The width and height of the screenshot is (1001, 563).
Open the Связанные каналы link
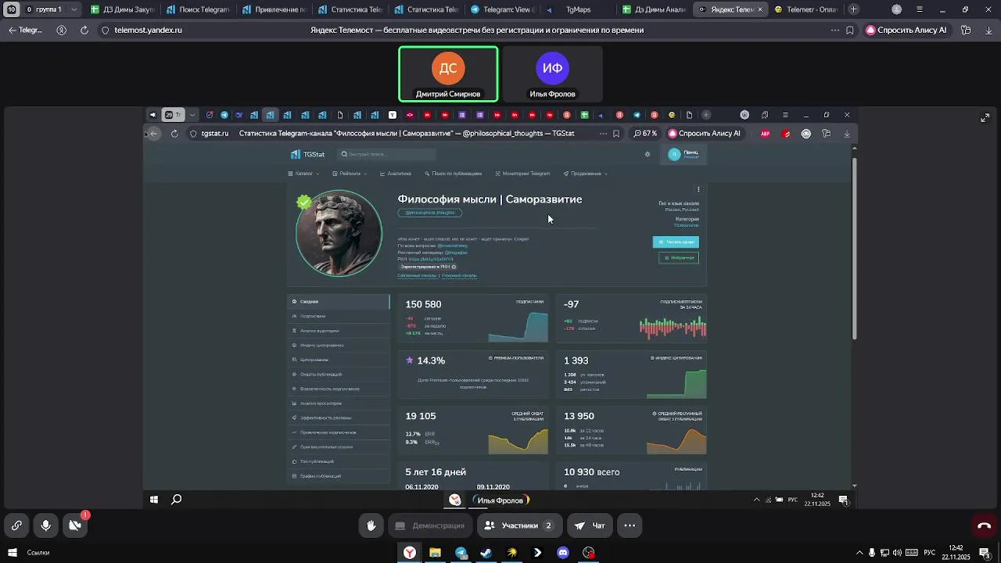(x=417, y=275)
